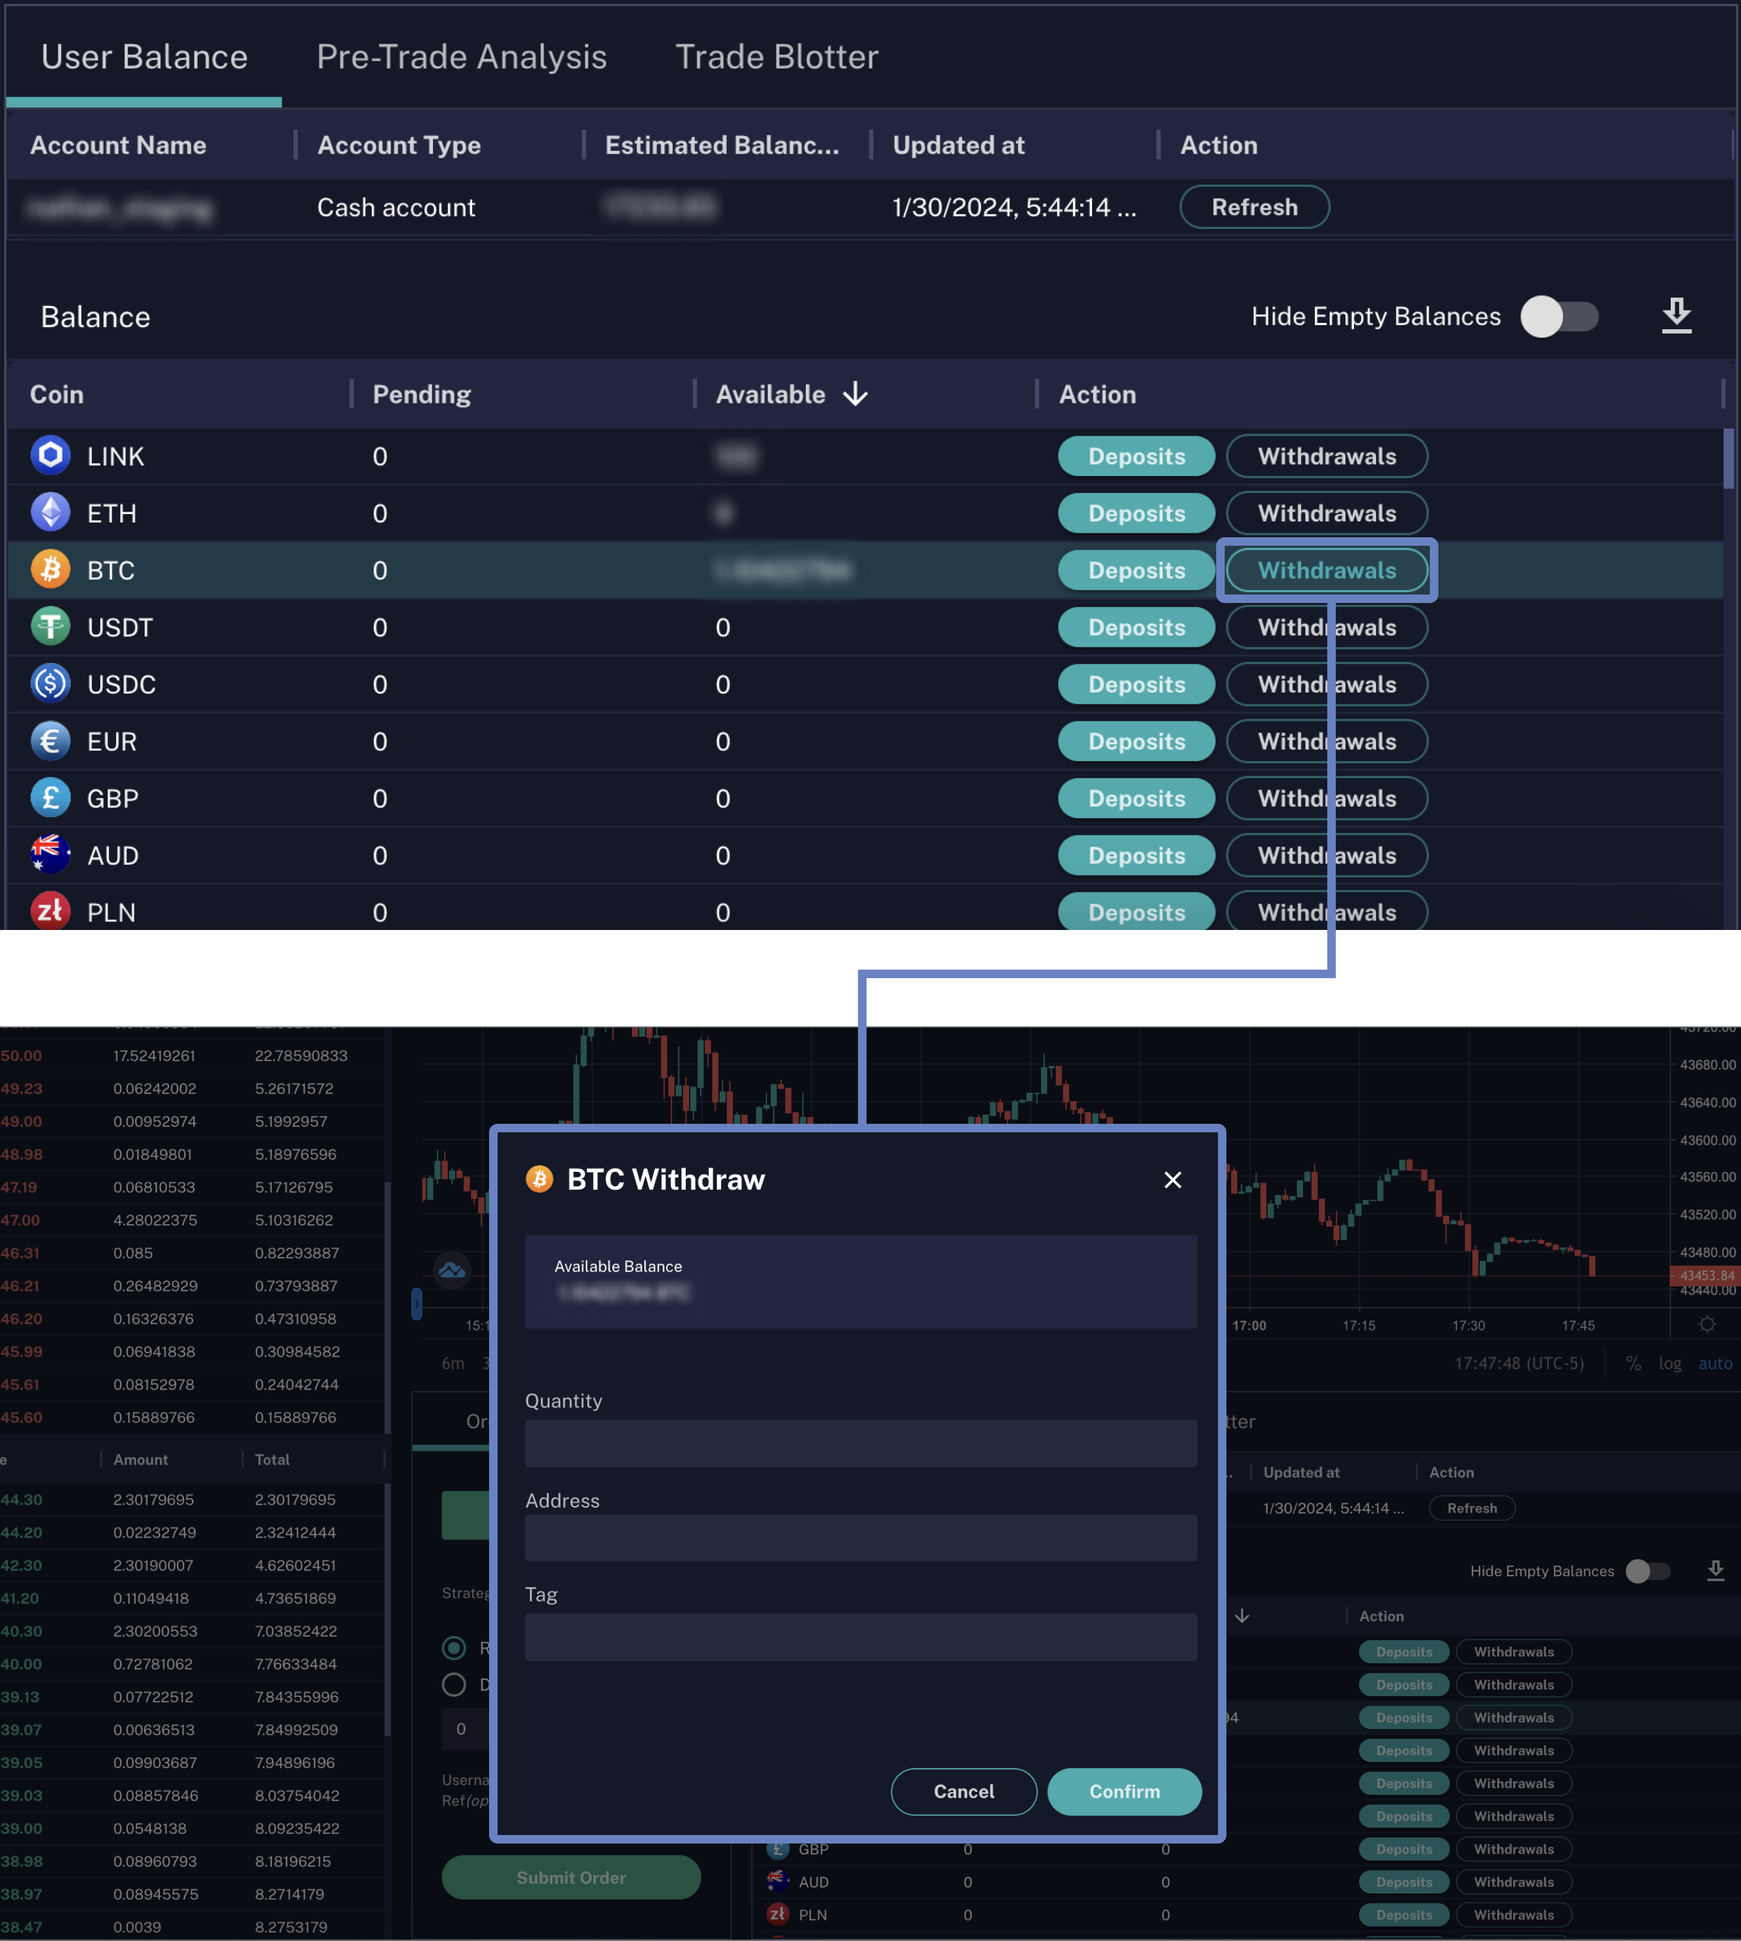1741x1941 pixels.
Task: Click the Bitcoin coin icon in BTC row
Action: (x=50, y=569)
